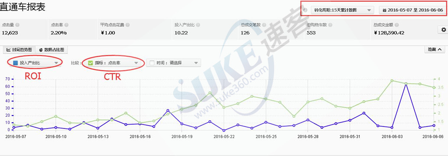
Task: Click the blue ROI peak point near 2016-06-04
Action: click(x=406, y=84)
